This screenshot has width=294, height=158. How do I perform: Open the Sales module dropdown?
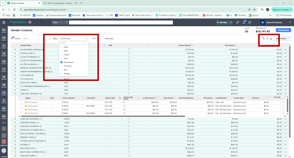click(59, 22)
